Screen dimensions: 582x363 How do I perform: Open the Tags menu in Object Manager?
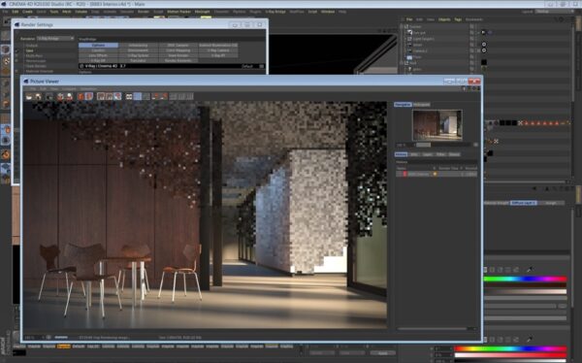[x=458, y=19]
